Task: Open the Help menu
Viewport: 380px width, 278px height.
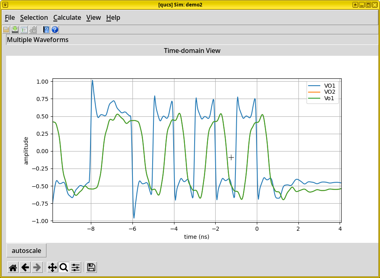Action: tap(113, 17)
